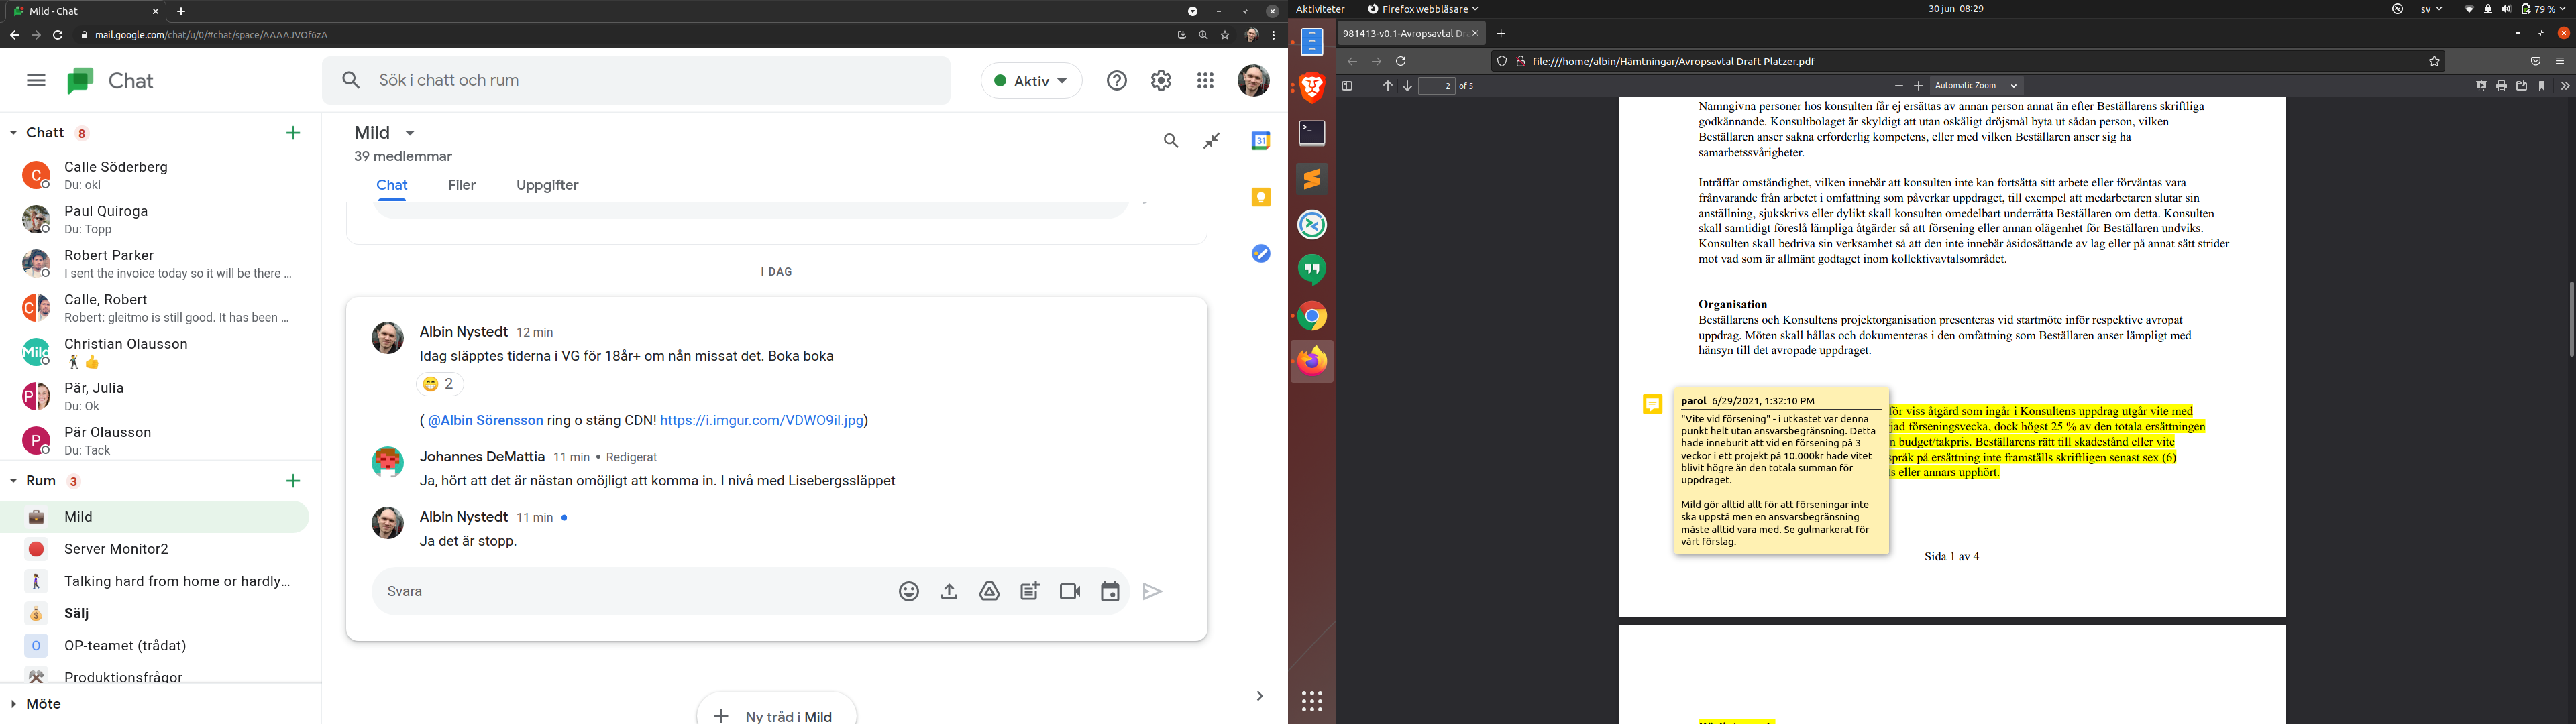2576x724 pixels.
Task: Go to previous PDF page
Action: [1387, 86]
